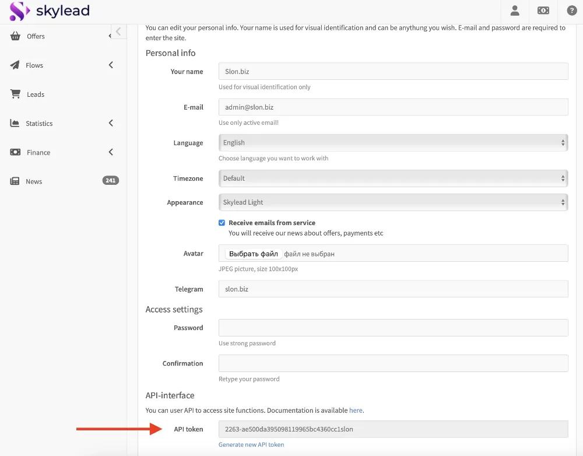The width and height of the screenshot is (583, 456).
Task: Toggle Receive emails from service checkbox
Action: point(222,223)
